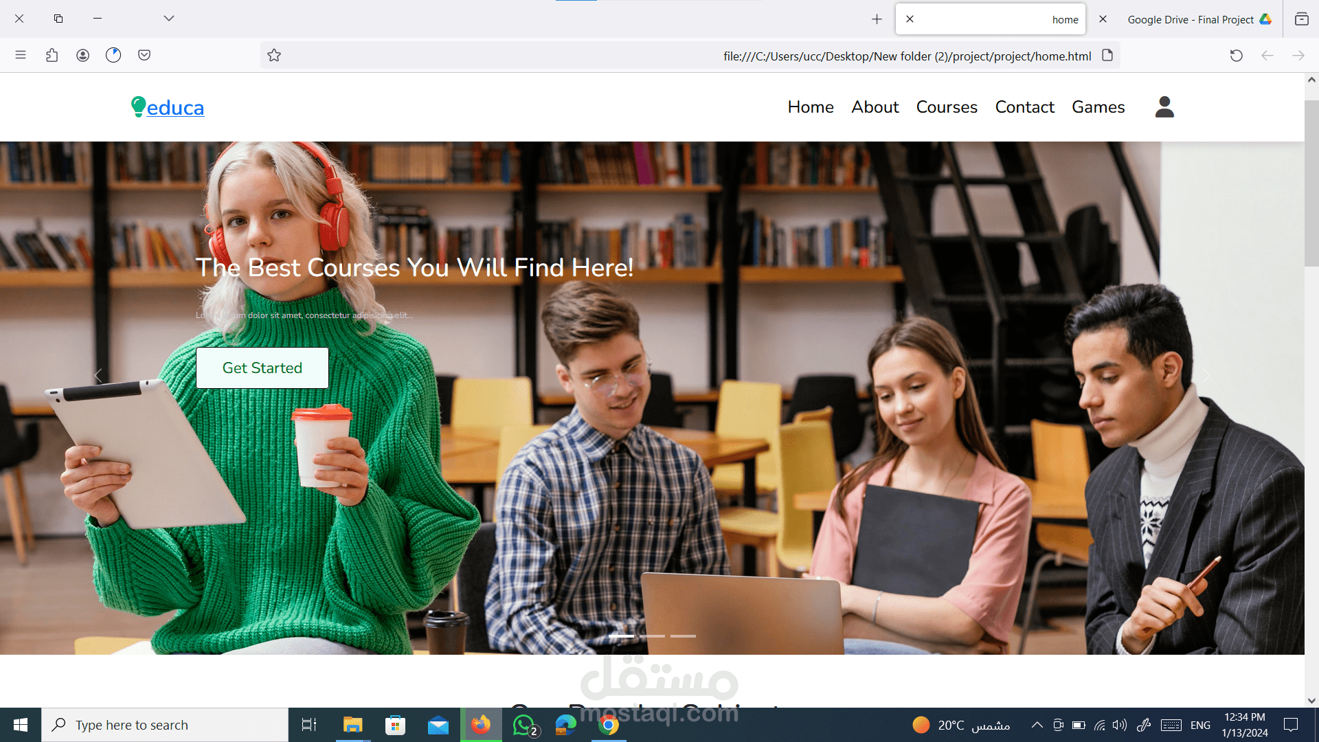Open WhatsApp from the taskbar
This screenshot has height=742, width=1319.
524,725
